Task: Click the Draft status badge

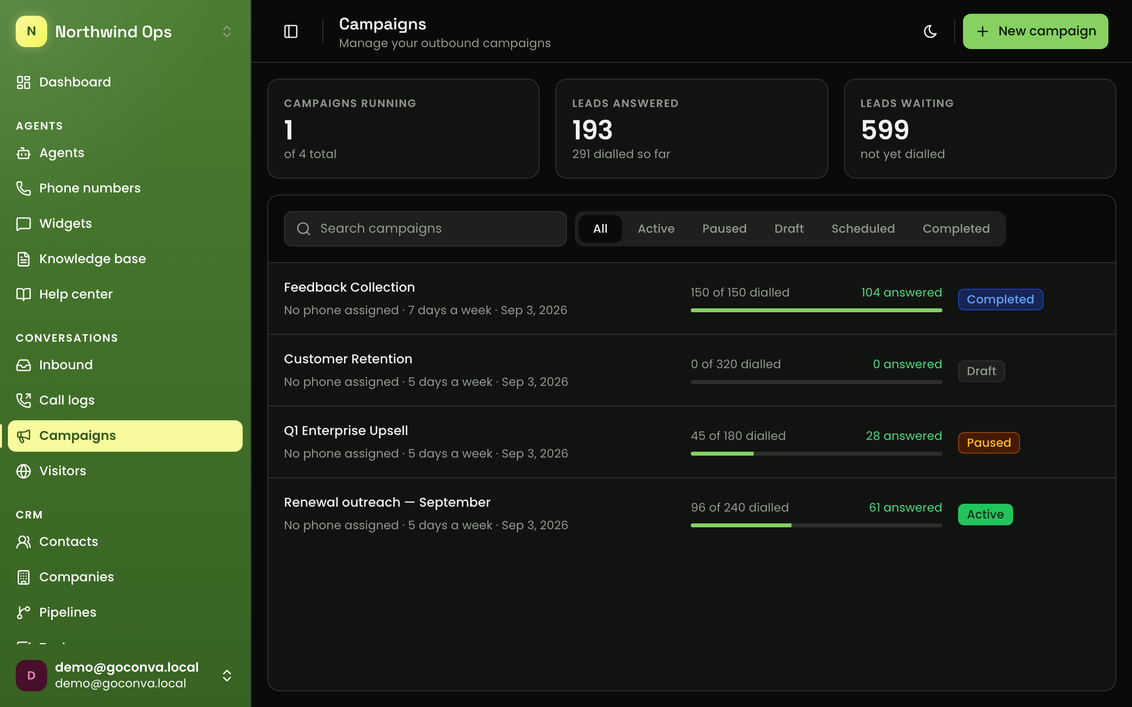Action: click(981, 371)
